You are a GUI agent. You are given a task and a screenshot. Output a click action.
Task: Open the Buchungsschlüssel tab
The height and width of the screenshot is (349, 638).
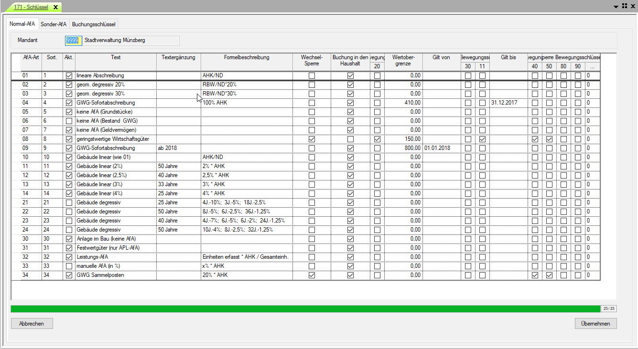pyautogui.click(x=94, y=24)
